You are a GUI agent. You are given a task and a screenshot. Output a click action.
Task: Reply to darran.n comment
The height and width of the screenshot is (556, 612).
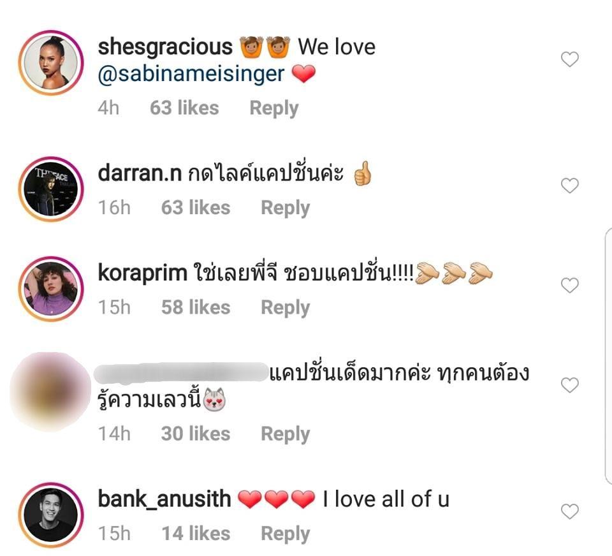(x=286, y=208)
